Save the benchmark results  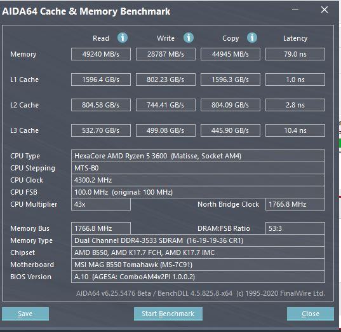(25, 314)
